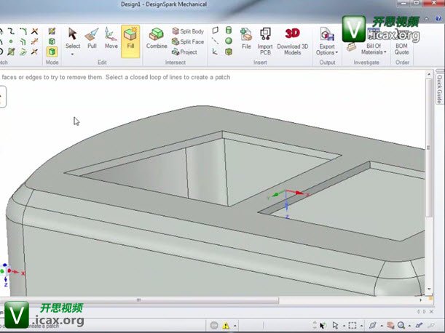This screenshot has height=333, width=445.
Task: Click the green cylinder insert icon
Action: coord(229,30)
